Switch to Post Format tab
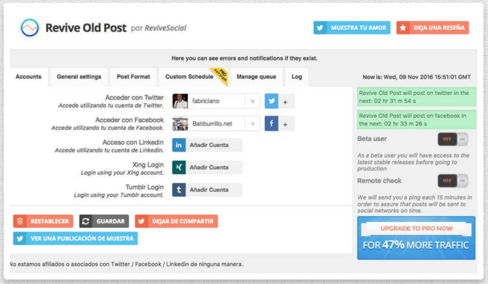The height and width of the screenshot is (284, 488). tap(133, 77)
